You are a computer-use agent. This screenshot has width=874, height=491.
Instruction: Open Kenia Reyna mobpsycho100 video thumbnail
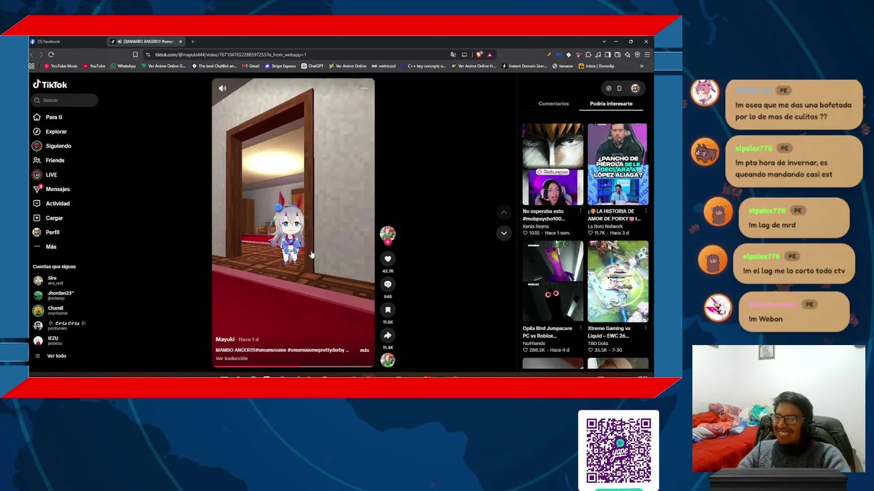coord(552,164)
